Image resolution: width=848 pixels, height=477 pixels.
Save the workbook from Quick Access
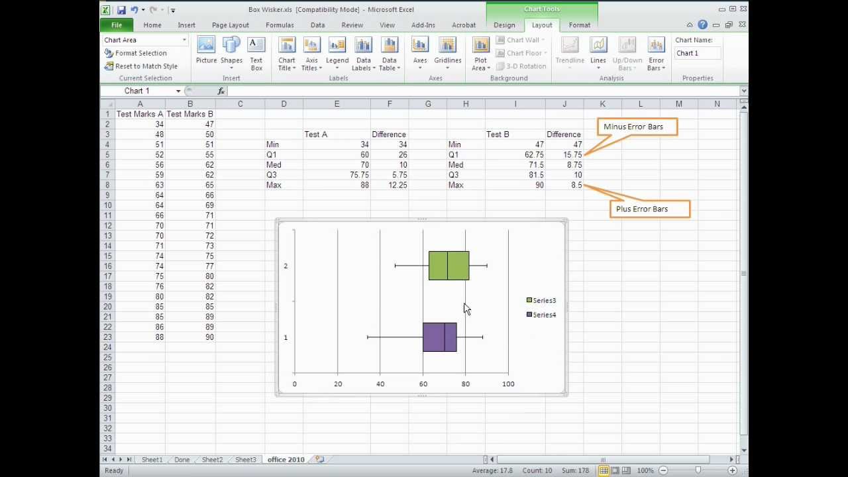(x=121, y=9)
